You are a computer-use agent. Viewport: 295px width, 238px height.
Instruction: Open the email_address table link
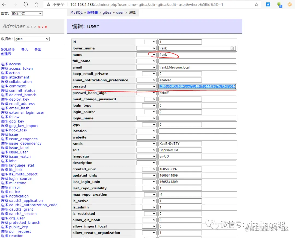[22, 104]
